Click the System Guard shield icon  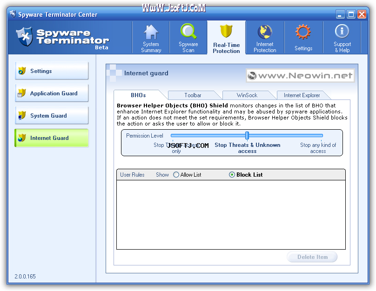(x=22, y=115)
